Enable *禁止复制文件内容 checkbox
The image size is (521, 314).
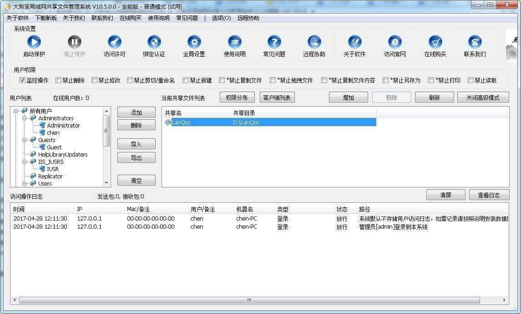pyautogui.click(x=324, y=80)
